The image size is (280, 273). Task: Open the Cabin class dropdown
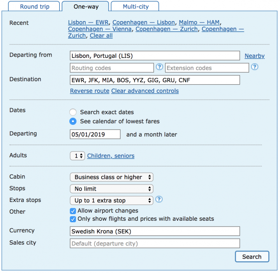click(112, 177)
